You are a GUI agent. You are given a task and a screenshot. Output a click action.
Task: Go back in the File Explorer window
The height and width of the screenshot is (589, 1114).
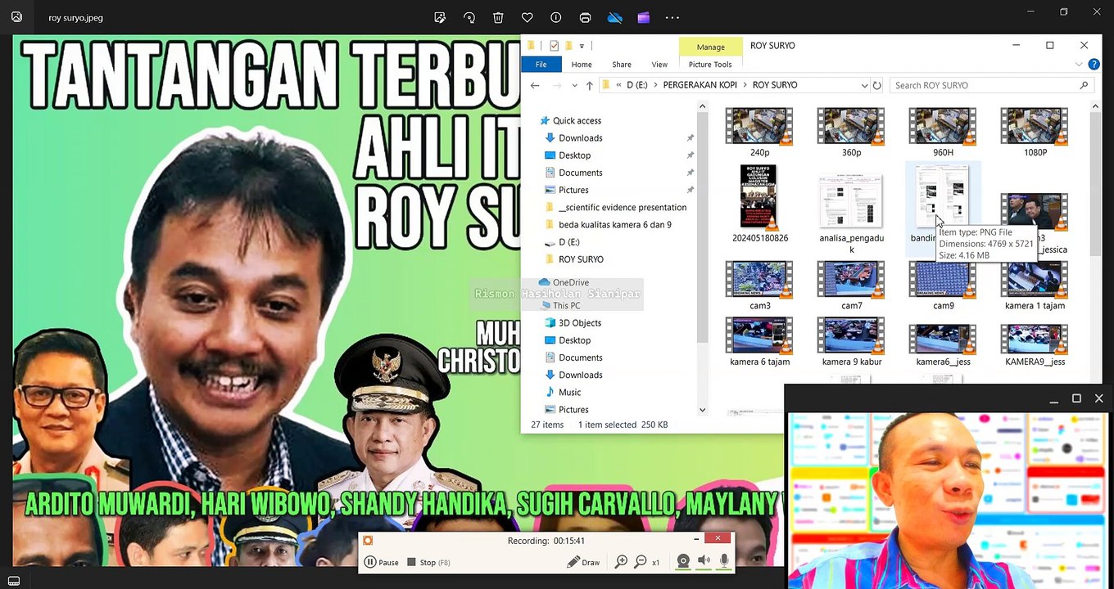(535, 85)
